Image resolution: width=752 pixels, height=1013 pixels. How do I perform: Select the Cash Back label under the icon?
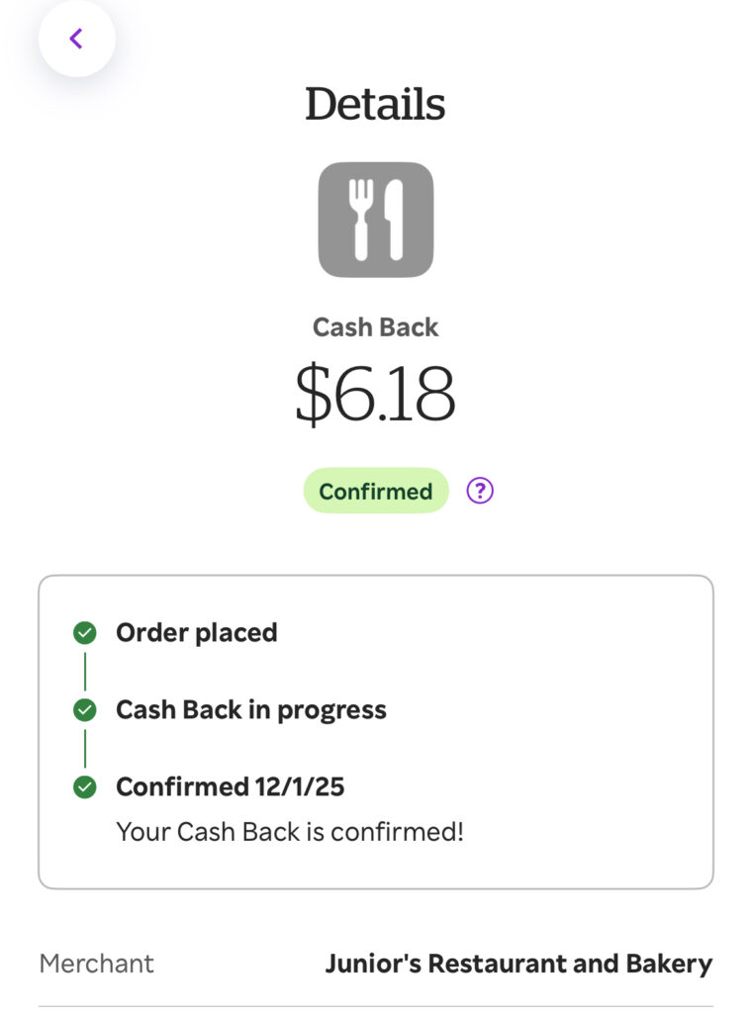tap(376, 327)
